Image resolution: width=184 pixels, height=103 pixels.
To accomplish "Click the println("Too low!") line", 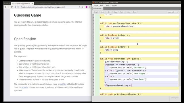I will [129, 80].
